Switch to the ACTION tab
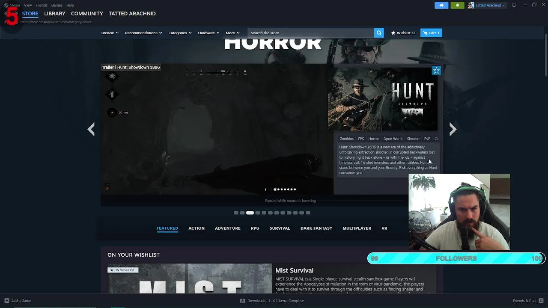 (197, 228)
